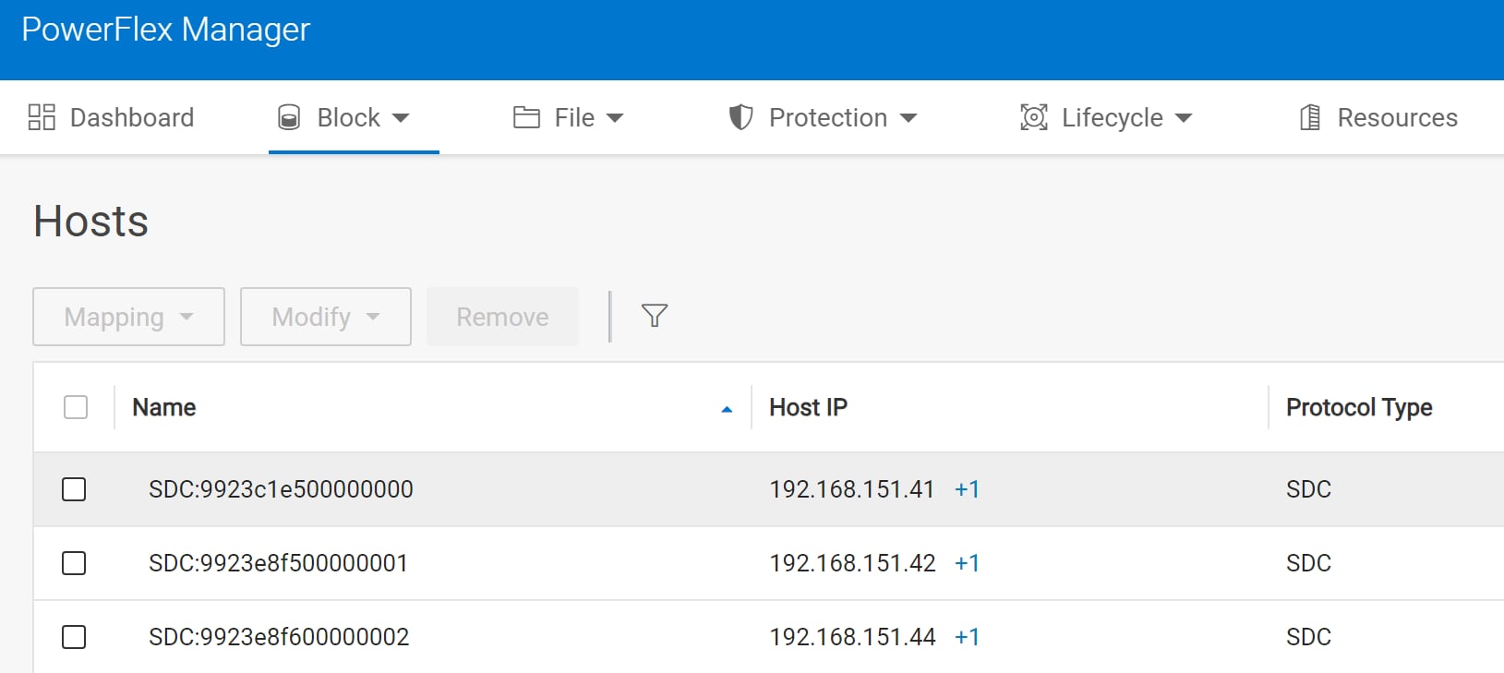
Task: Click host name SDC:9923c1e500000000
Action: (281, 489)
